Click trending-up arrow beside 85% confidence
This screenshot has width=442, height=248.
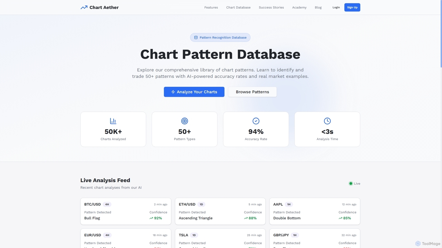click(x=340, y=218)
